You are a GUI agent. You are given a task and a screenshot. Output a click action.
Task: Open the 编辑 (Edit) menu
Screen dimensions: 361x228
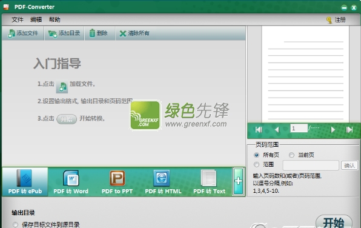tap(36, 20)
